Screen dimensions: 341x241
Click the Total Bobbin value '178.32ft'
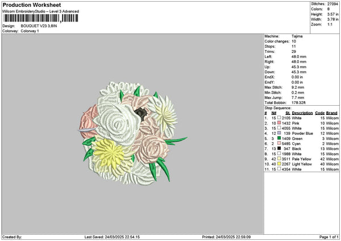pyautogui.click(x=298, y=103)
